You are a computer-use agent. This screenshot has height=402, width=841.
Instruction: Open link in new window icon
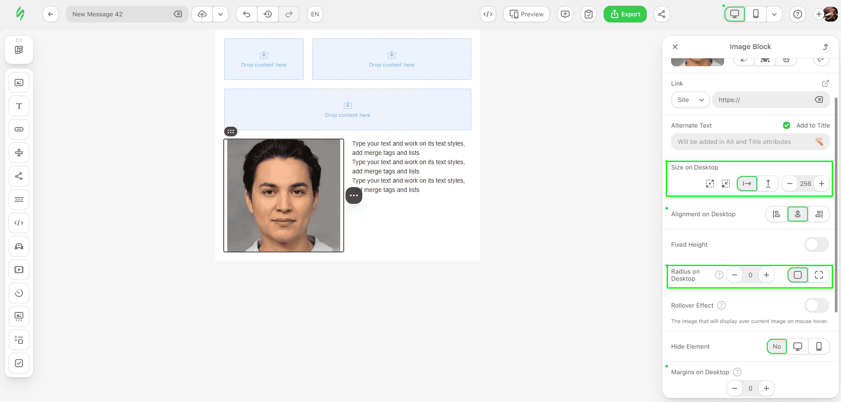pyautogui.click(x=826, y=83)
